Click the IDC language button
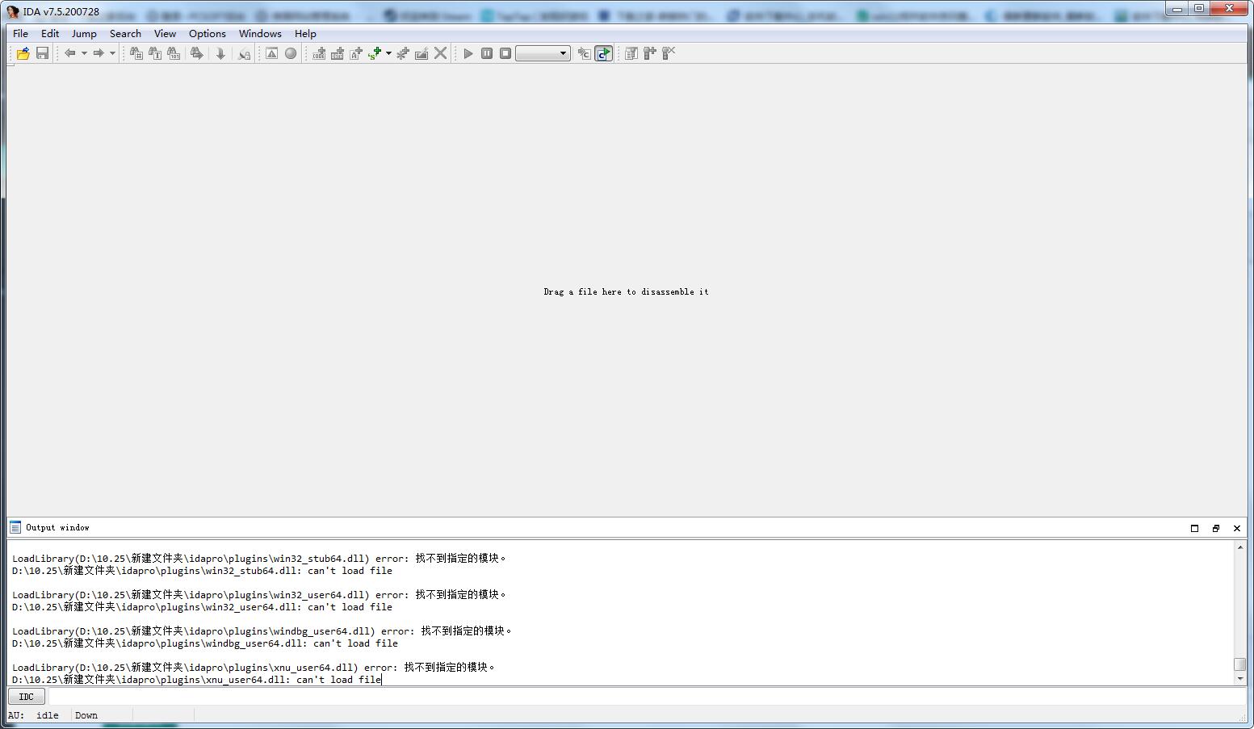The height and width of the screenshot is (729, 1254). (x=26, y=696)
